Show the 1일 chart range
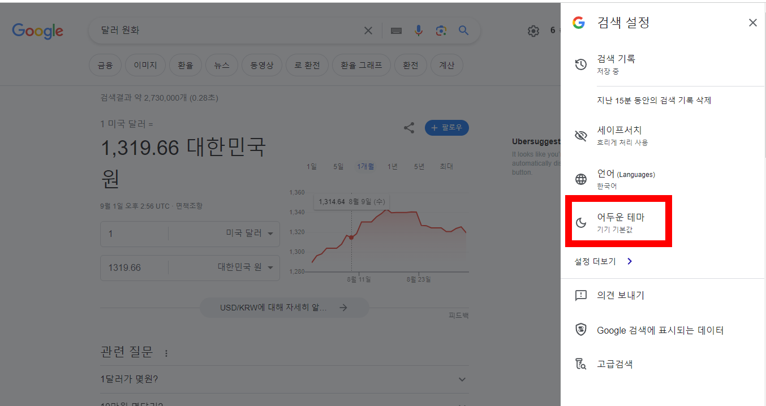Image resolution: width=766 pixels, height=406 pixels. (x=312, y=166)
